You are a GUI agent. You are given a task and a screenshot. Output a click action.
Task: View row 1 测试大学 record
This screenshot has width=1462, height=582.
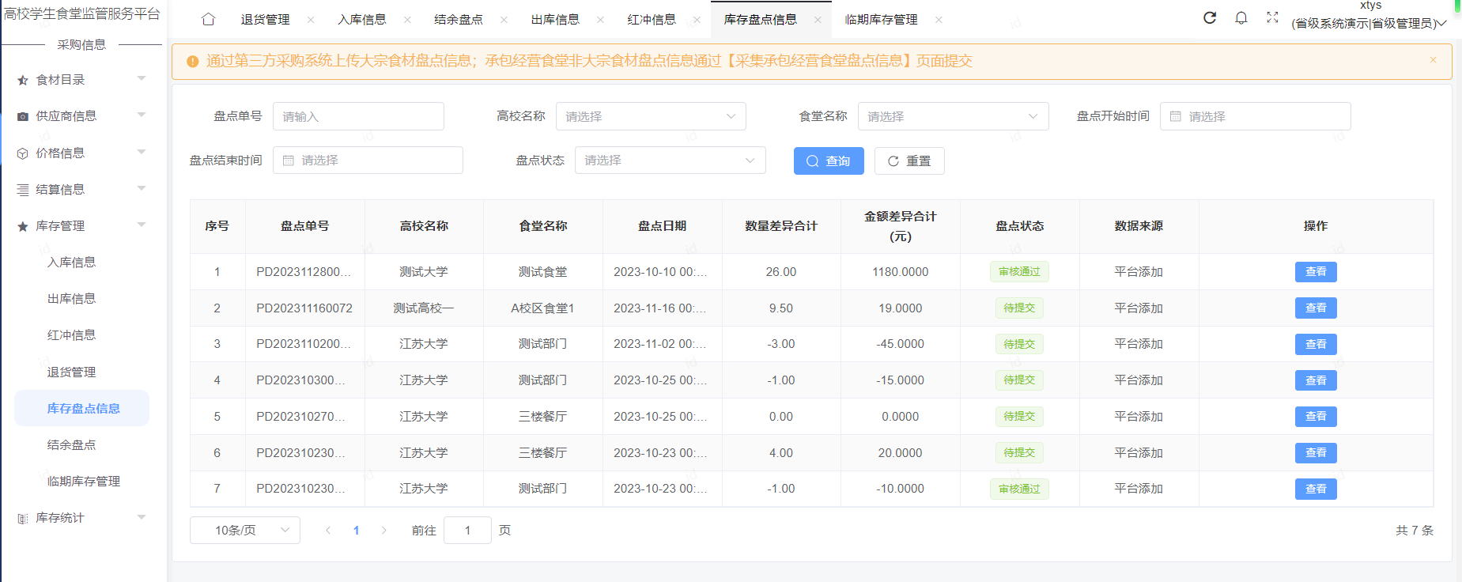pos(1316,272)
